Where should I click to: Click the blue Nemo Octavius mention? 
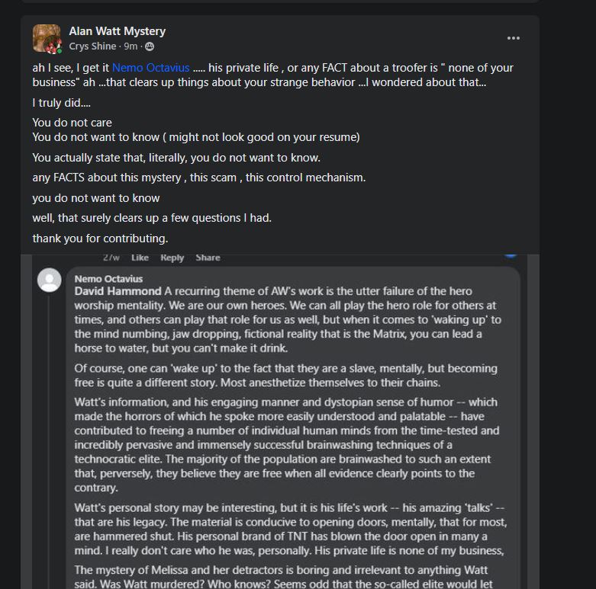[x=150, y=68]
